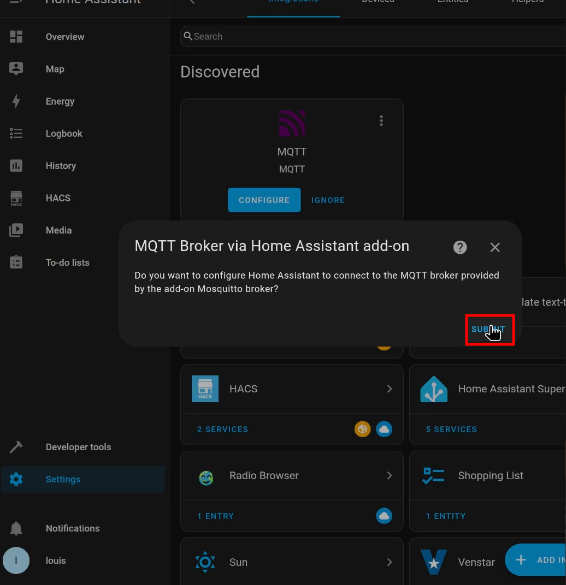Screen dimensions: 566x585
Task: Open the To-do lists clipboard icon
Action: point(16,262)
